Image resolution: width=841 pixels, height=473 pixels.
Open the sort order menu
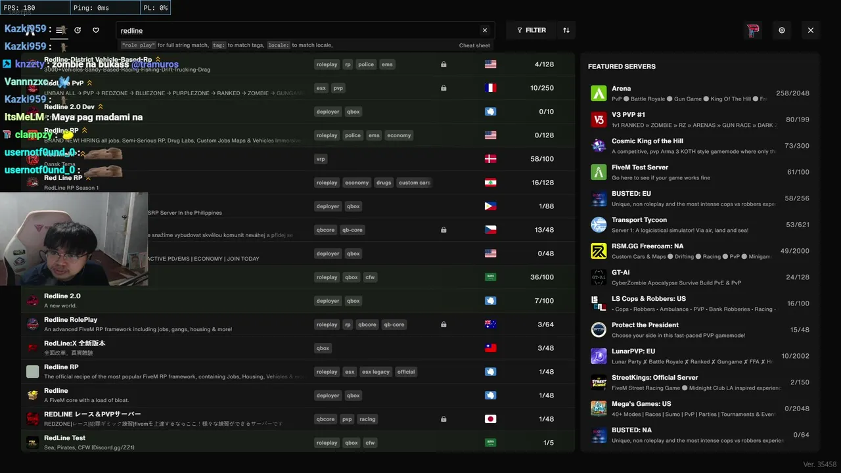pos(566,30)
